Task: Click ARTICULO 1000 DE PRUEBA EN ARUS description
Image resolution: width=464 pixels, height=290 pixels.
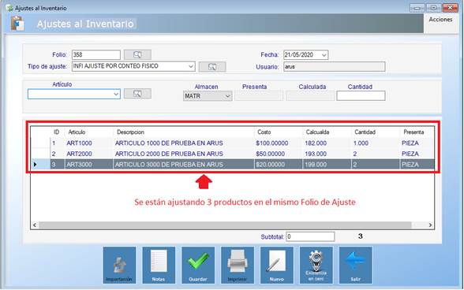Action: point(183,143)
